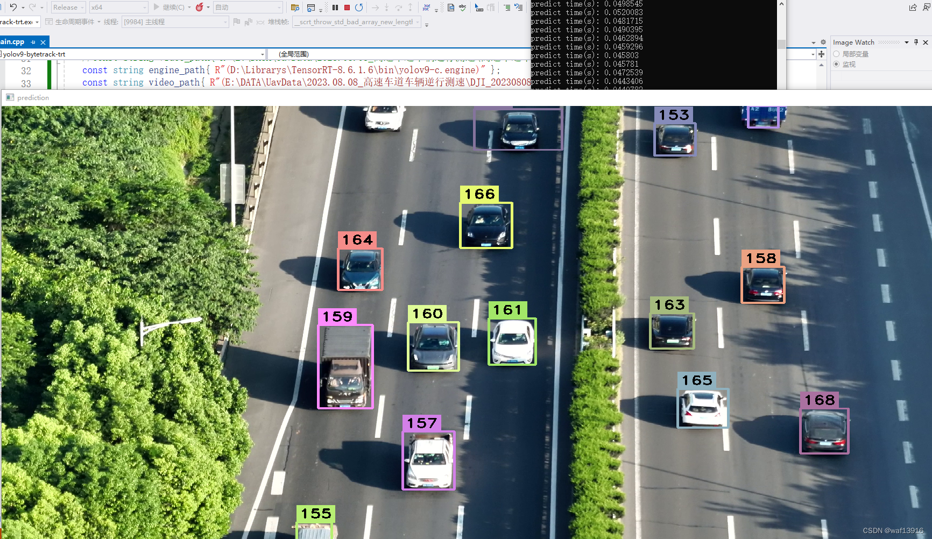Open the x64 platform dropdown

[118, 7]
